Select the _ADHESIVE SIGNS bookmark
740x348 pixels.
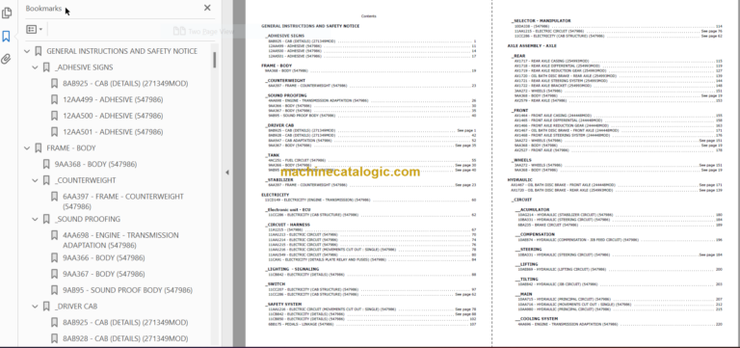click(x=84, y=67)
